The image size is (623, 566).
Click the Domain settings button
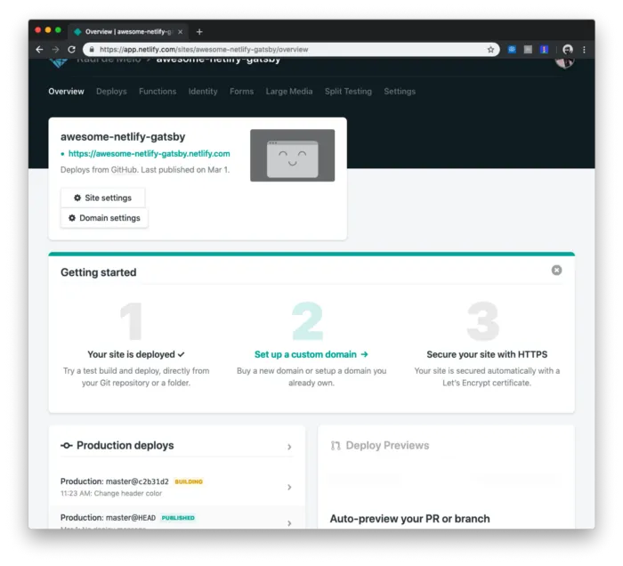pos(104,218)
